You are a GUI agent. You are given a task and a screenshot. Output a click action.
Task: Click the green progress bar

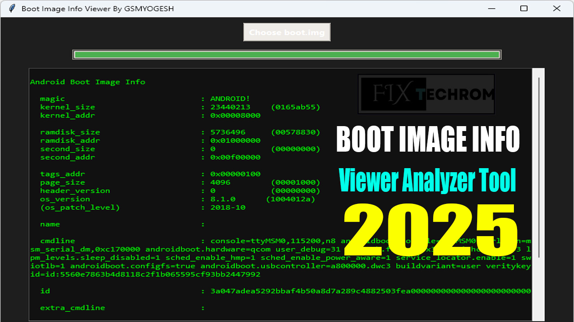point(287,55)
